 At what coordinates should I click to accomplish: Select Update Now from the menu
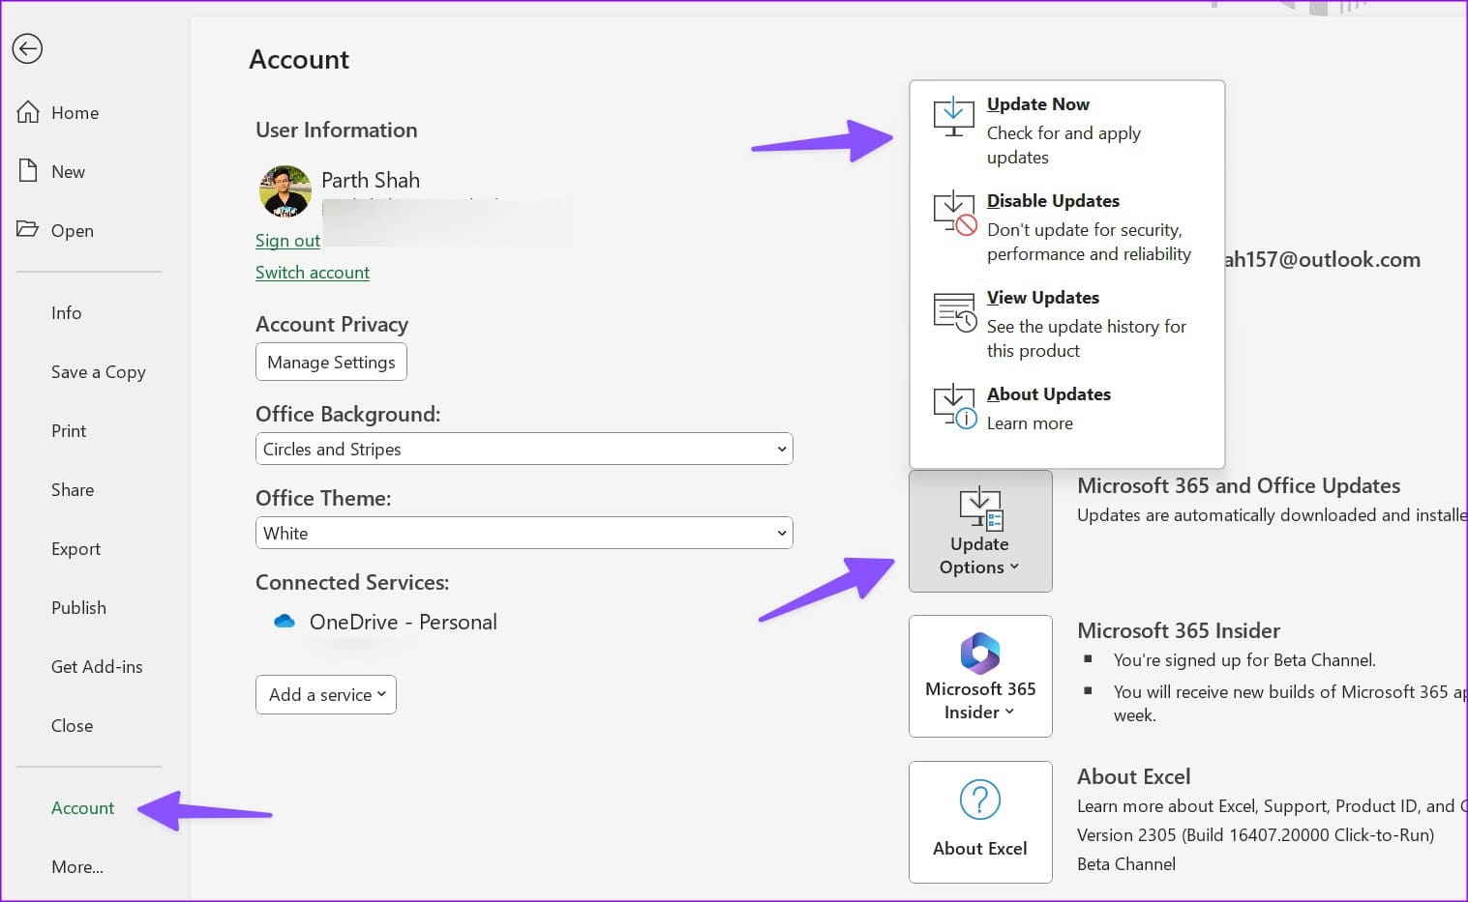point(1066,130)
